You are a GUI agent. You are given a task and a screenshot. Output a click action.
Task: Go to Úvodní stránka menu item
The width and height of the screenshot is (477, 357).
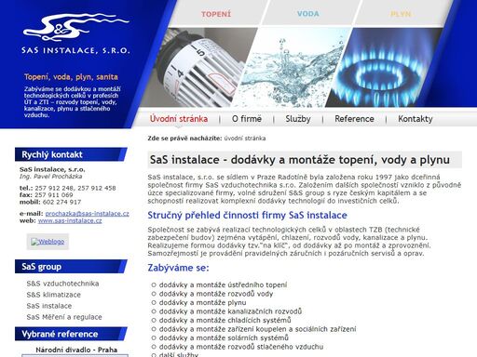pyautogui.click(x=179, y=119)
